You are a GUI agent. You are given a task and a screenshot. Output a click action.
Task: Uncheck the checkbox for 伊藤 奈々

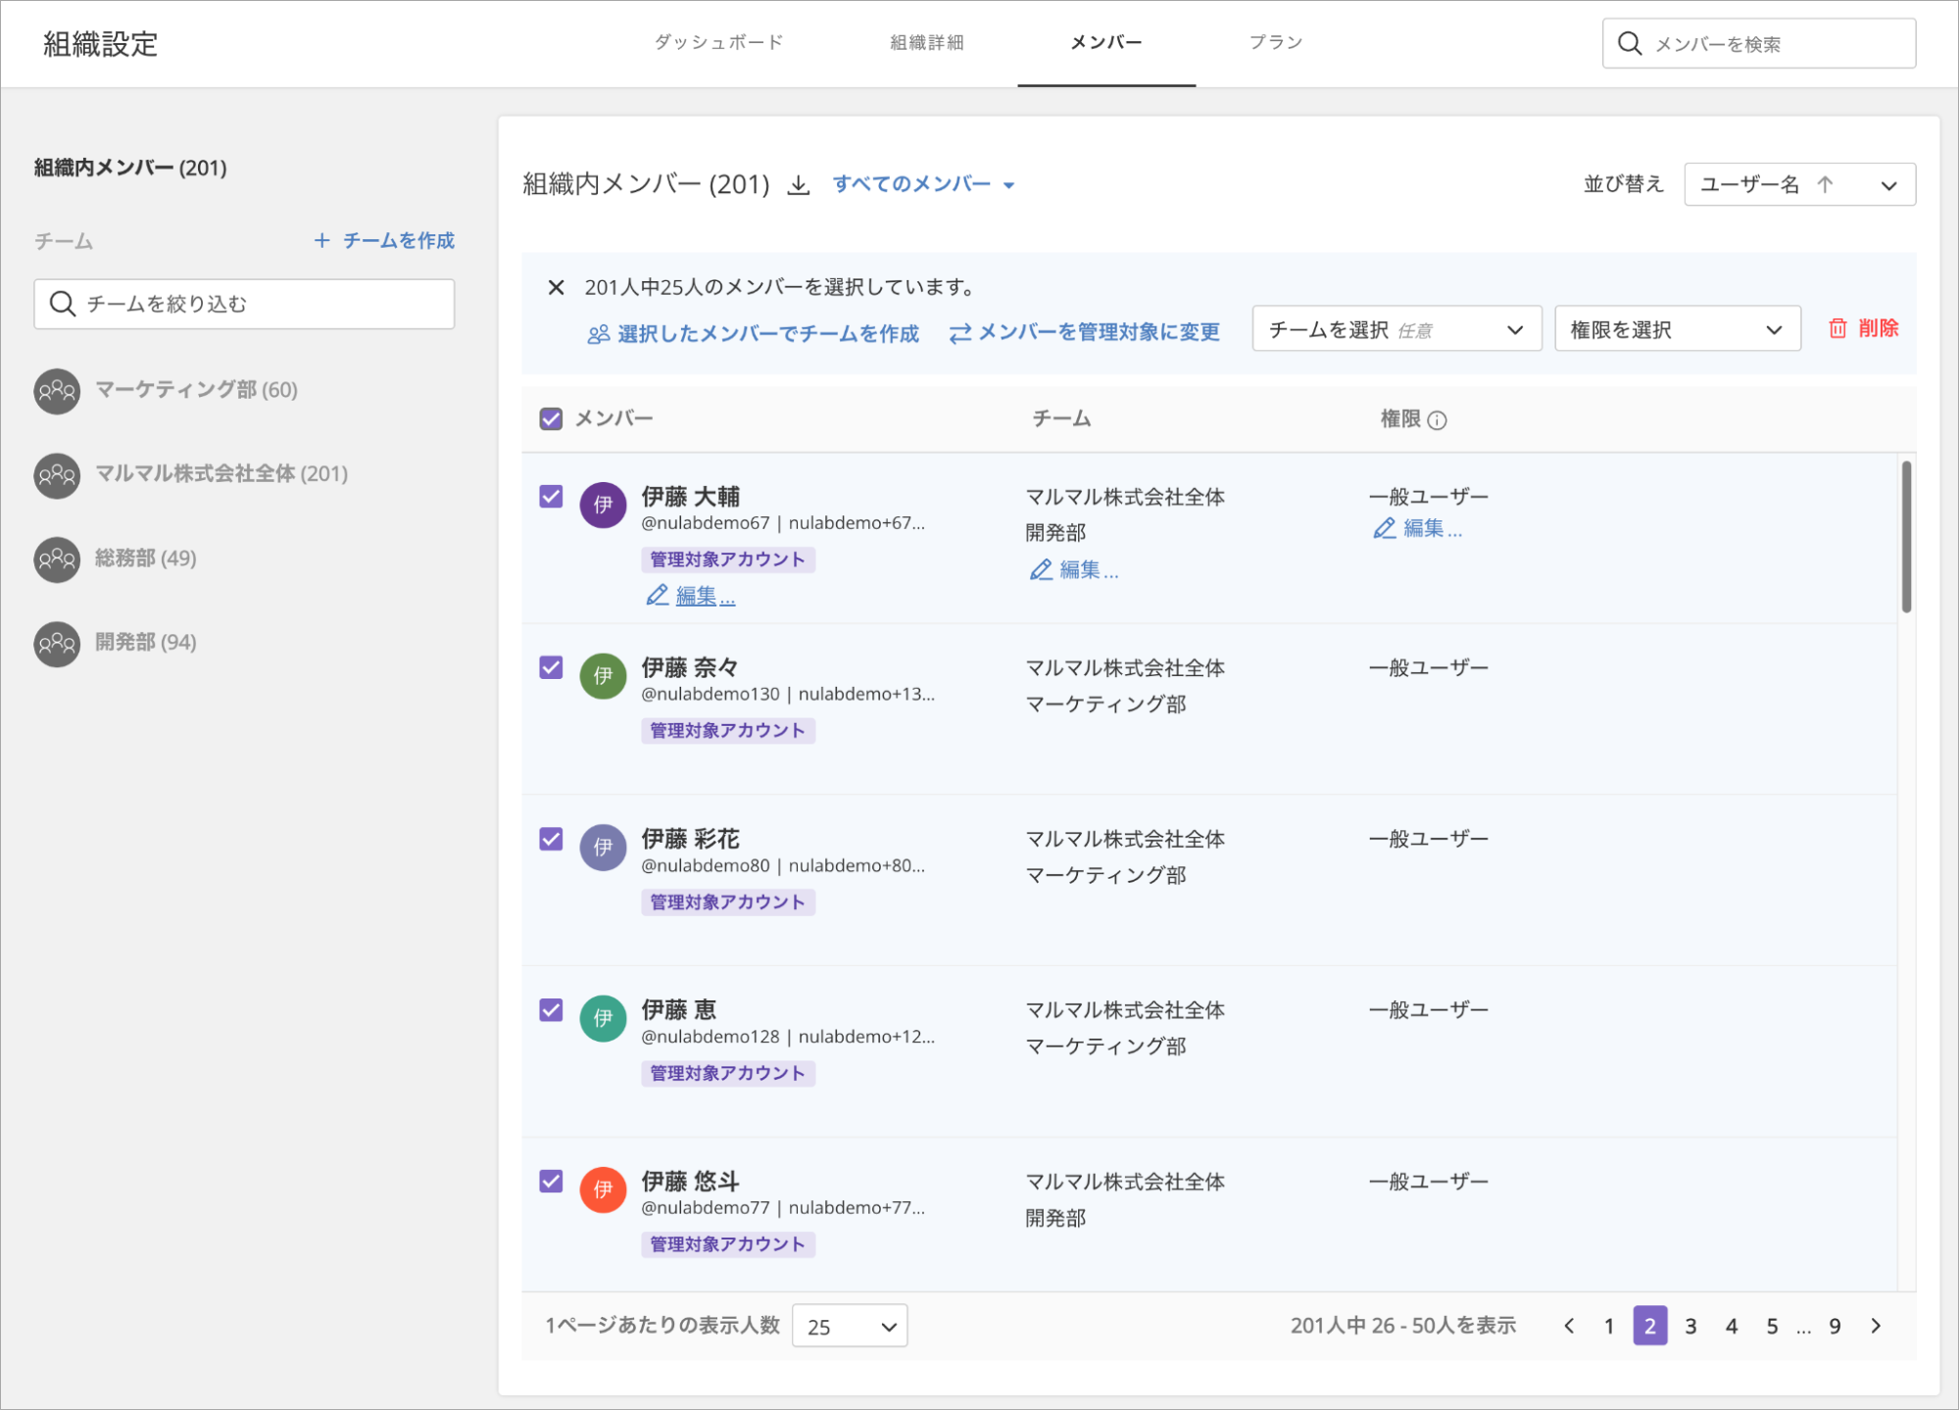point(551,668)
